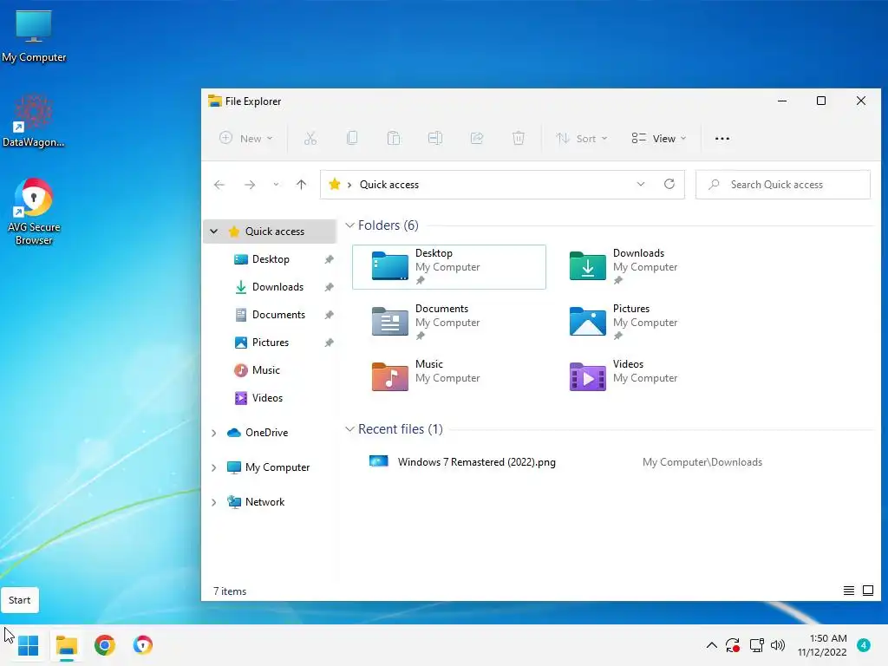The width and height of the screenshot is (888, 666).
Task: Open the recent locations dropdown arrow
Action: (276, 185)
